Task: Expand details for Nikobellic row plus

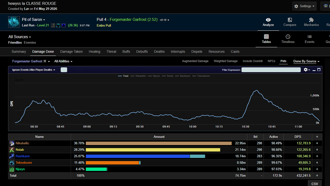Action: (317, 143)
